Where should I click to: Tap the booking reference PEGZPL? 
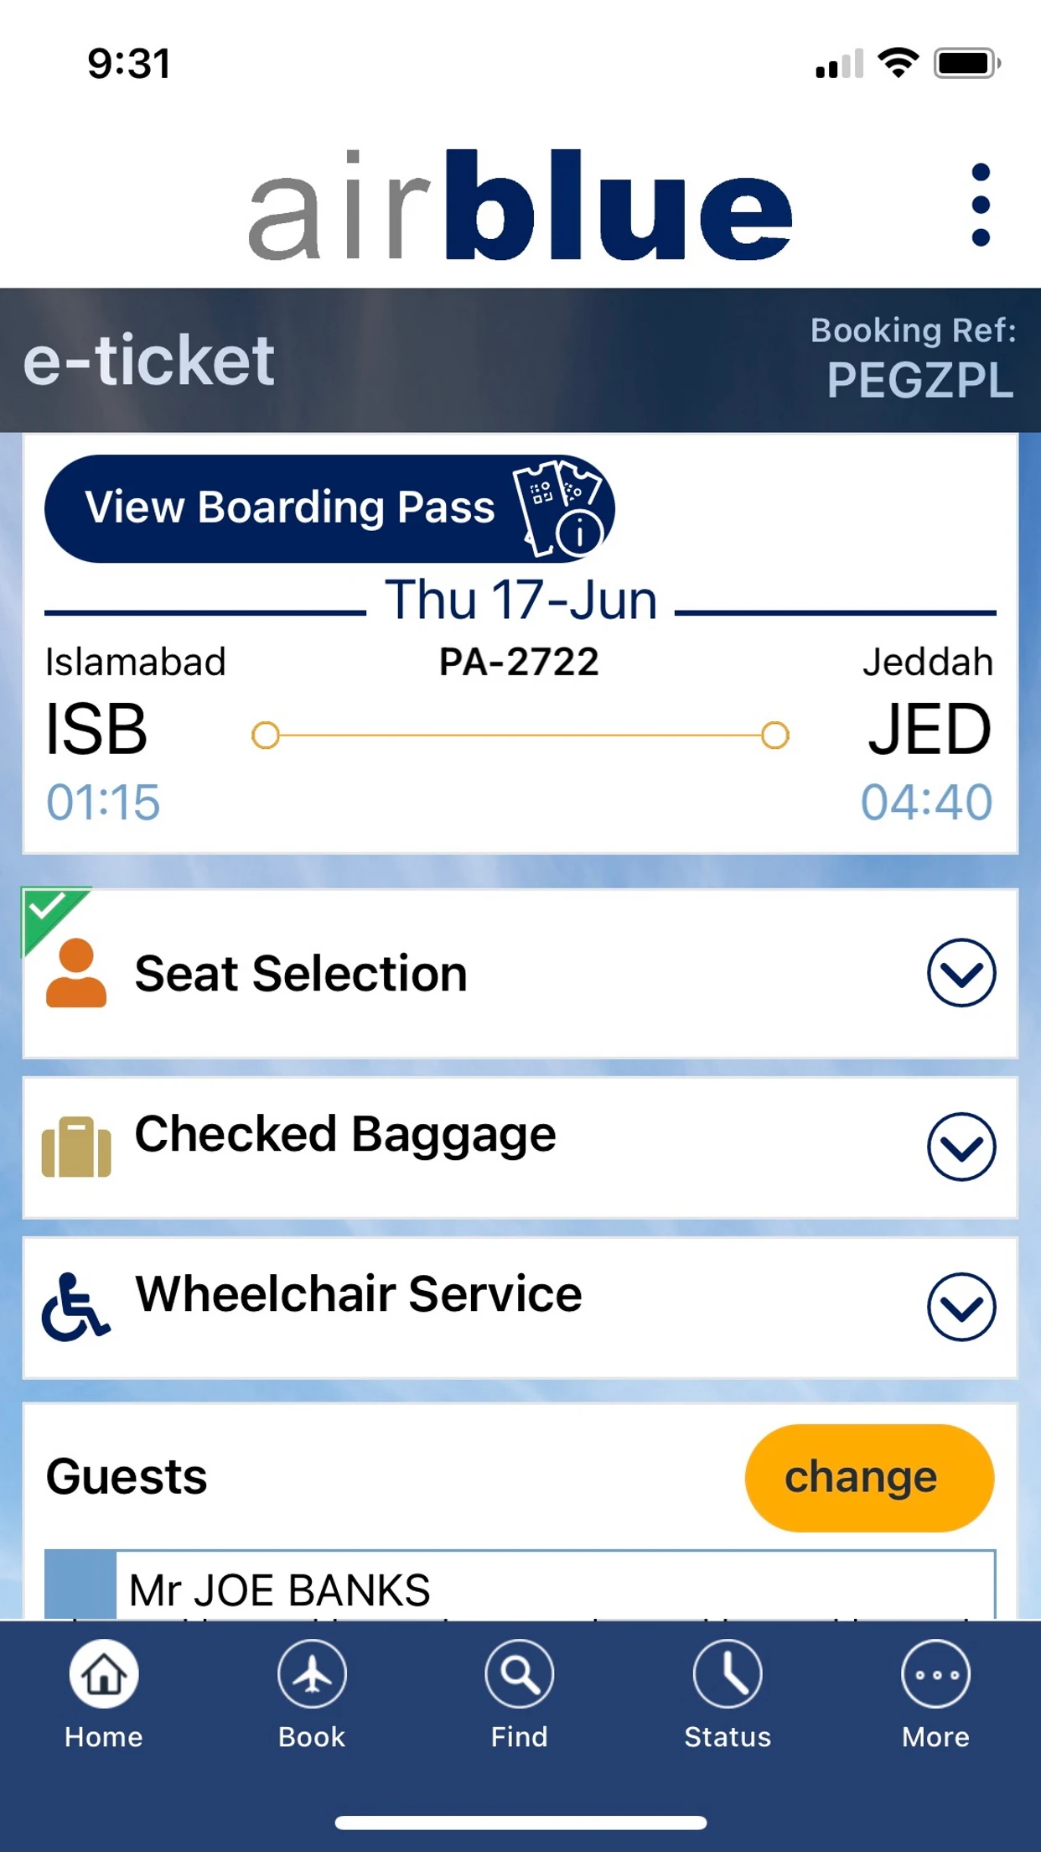(919, 381)
